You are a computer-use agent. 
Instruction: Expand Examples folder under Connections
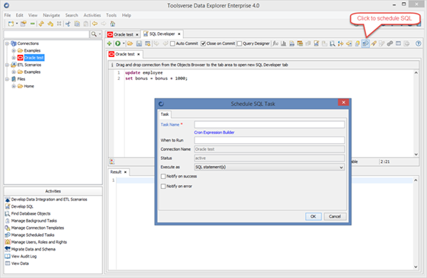tap(14, 50)
